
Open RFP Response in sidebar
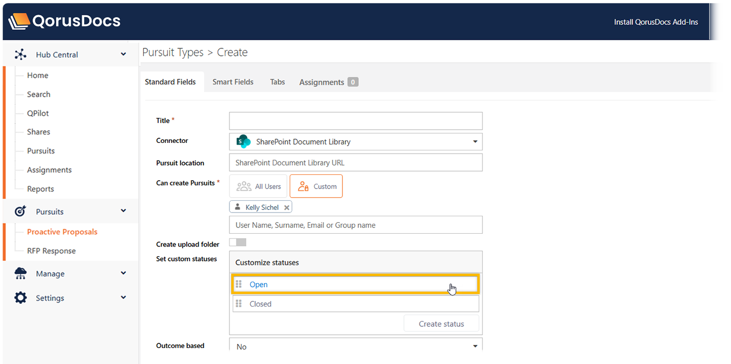coord(51,251)
